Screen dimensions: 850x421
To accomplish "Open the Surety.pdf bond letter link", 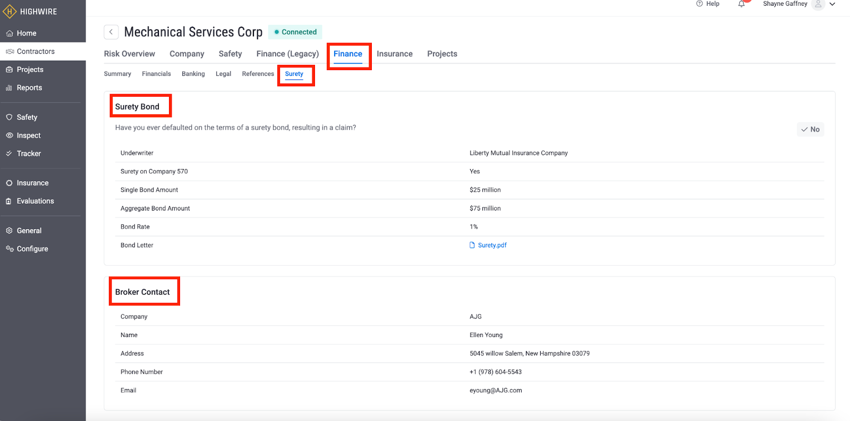I will (x=492, y=245).
